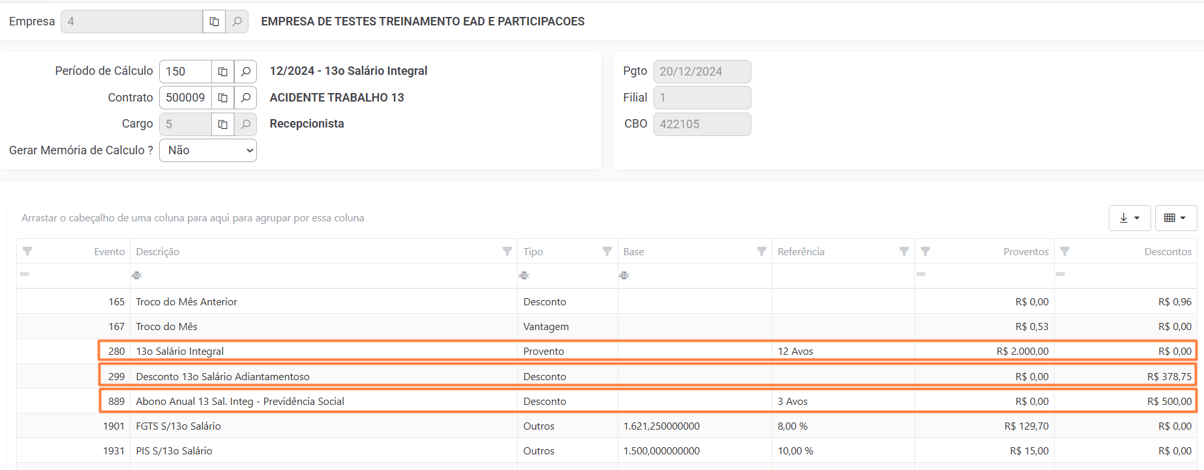Click the filter icon on Descrição column
The width and height of the screenshot is (1204, 470).
[507, 251]
